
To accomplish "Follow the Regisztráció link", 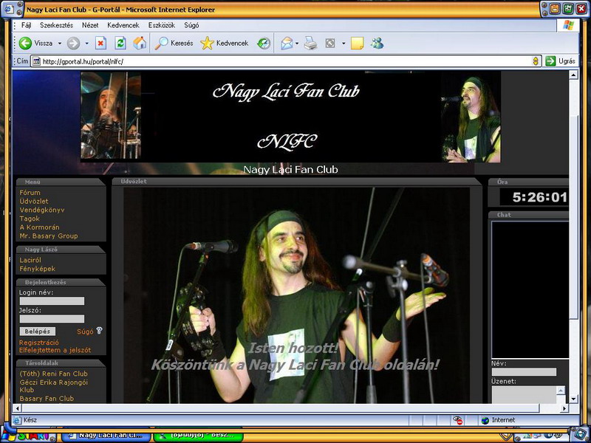I will pos(39,343).
